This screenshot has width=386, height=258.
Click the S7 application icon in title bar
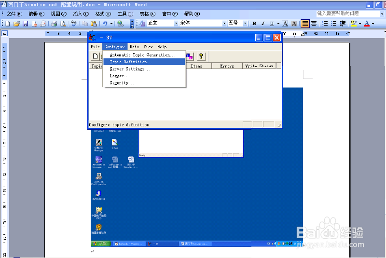[x=92, y=38]
